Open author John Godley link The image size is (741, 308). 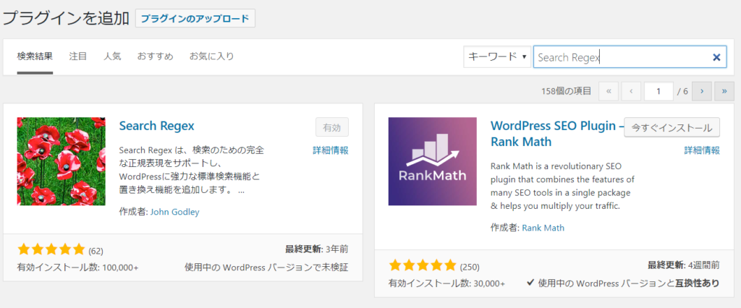pos(174,212)
